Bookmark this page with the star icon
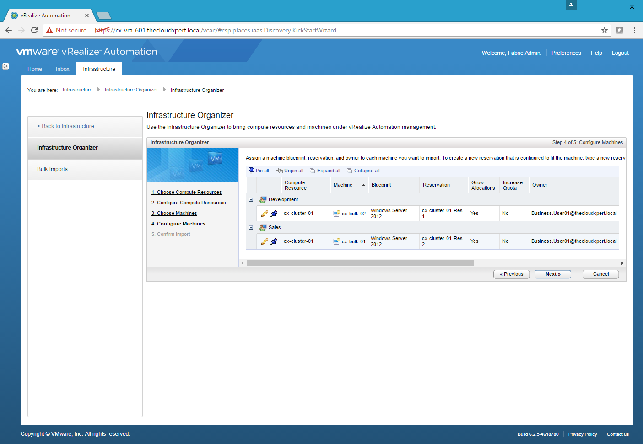 [604, 30]
